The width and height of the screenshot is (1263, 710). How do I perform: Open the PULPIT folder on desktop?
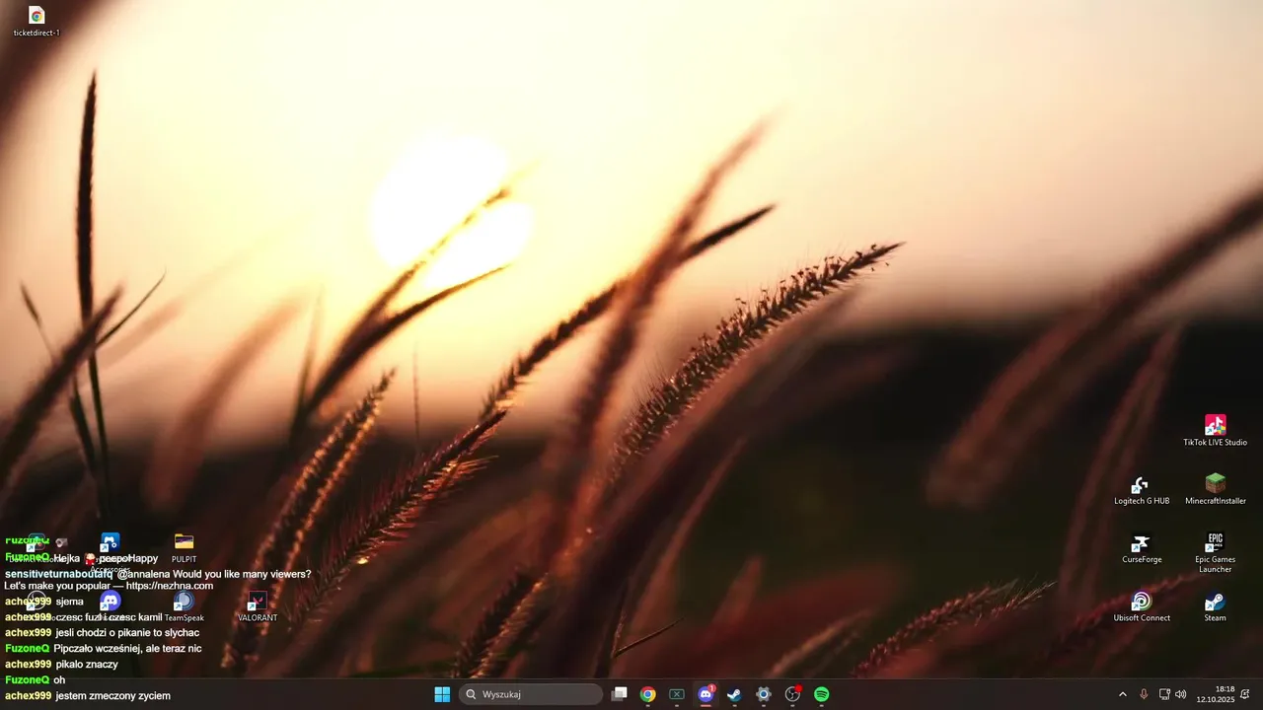pyautogui.click(x=184, y=548)
